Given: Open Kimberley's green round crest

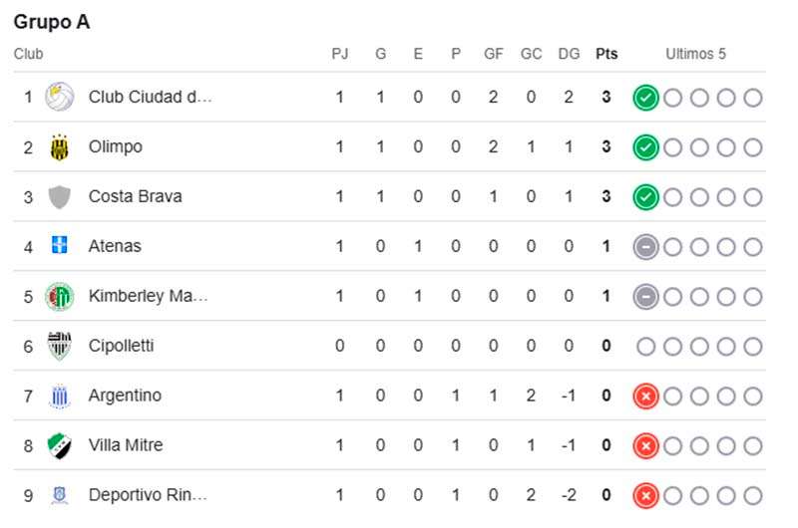Looking at the screenshot, I should pos(60,296).
